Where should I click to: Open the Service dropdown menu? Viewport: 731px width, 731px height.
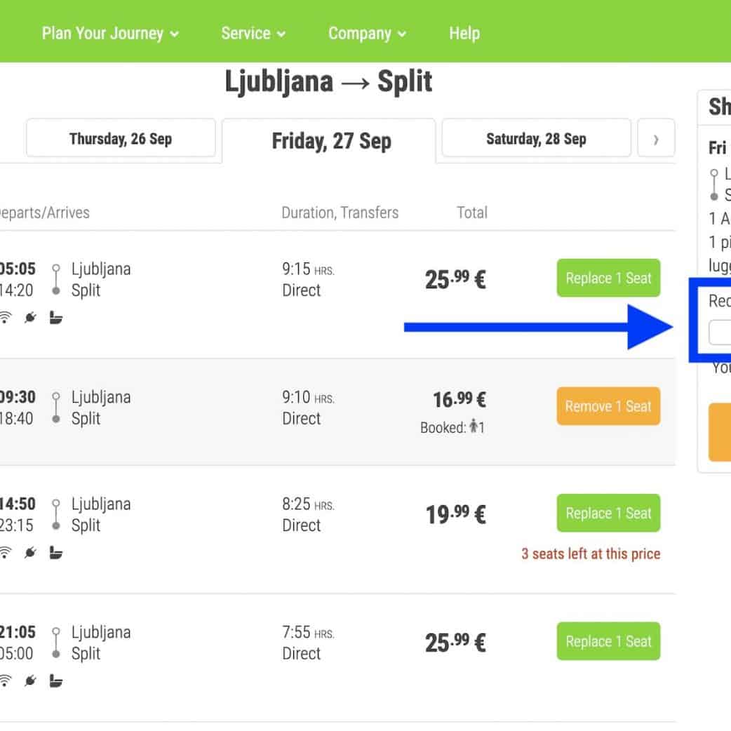coord(253,33)
